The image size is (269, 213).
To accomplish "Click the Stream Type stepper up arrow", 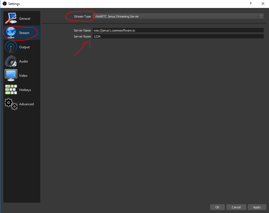I will [261, 15].
